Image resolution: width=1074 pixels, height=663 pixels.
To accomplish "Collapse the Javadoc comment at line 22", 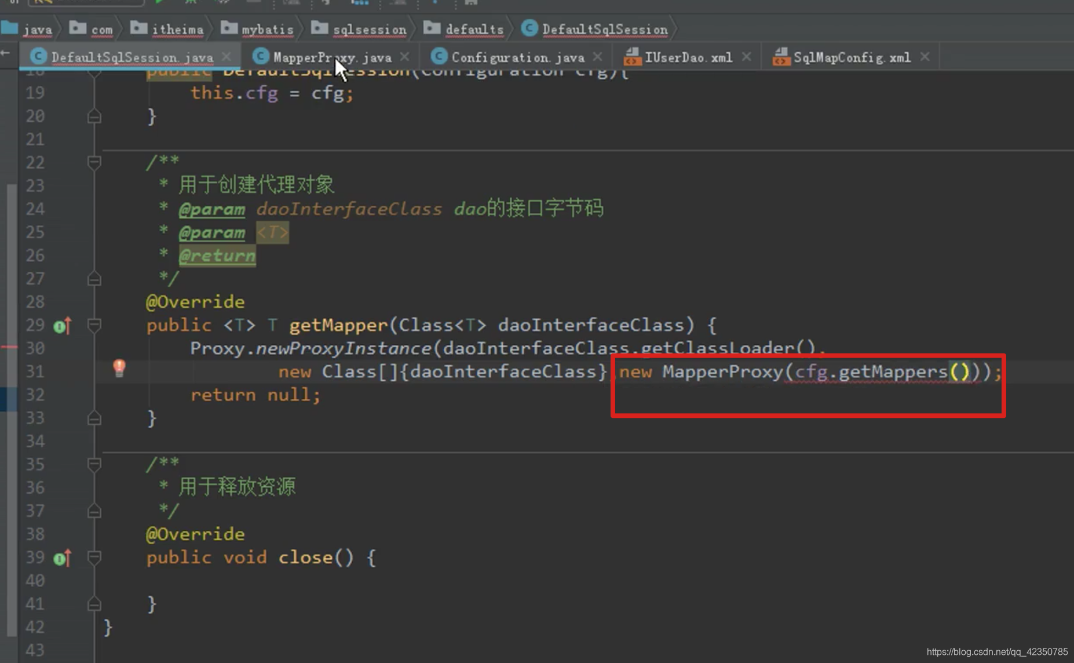I will 94,163.
